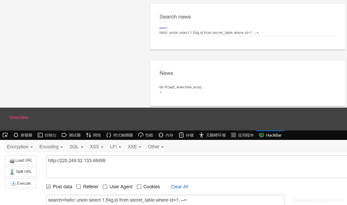Click the Memory (内存) chip icon
The height and width of the screenshot is (205, 347).
coord(161,135)
